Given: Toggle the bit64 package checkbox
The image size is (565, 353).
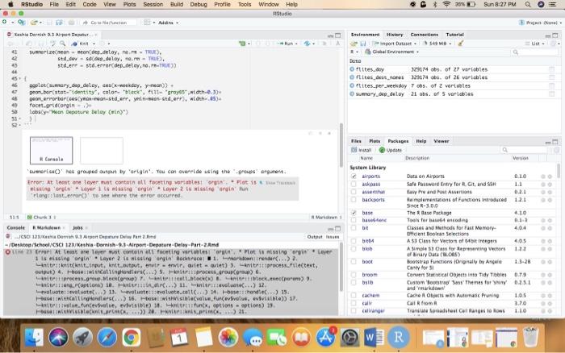Looking at the screenshot, I should coord(354,241).
